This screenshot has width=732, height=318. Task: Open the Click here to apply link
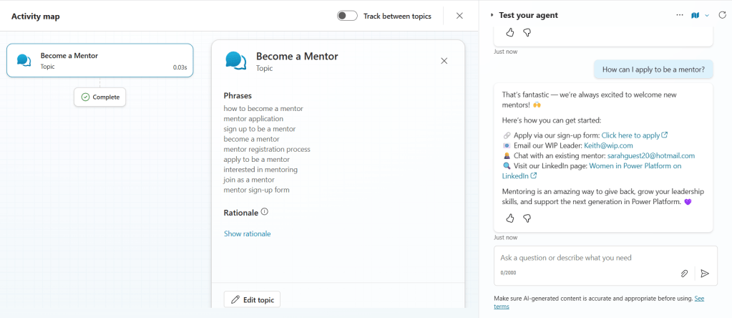630,135
